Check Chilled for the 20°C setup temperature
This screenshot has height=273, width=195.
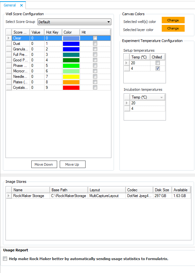pos(158,63)
